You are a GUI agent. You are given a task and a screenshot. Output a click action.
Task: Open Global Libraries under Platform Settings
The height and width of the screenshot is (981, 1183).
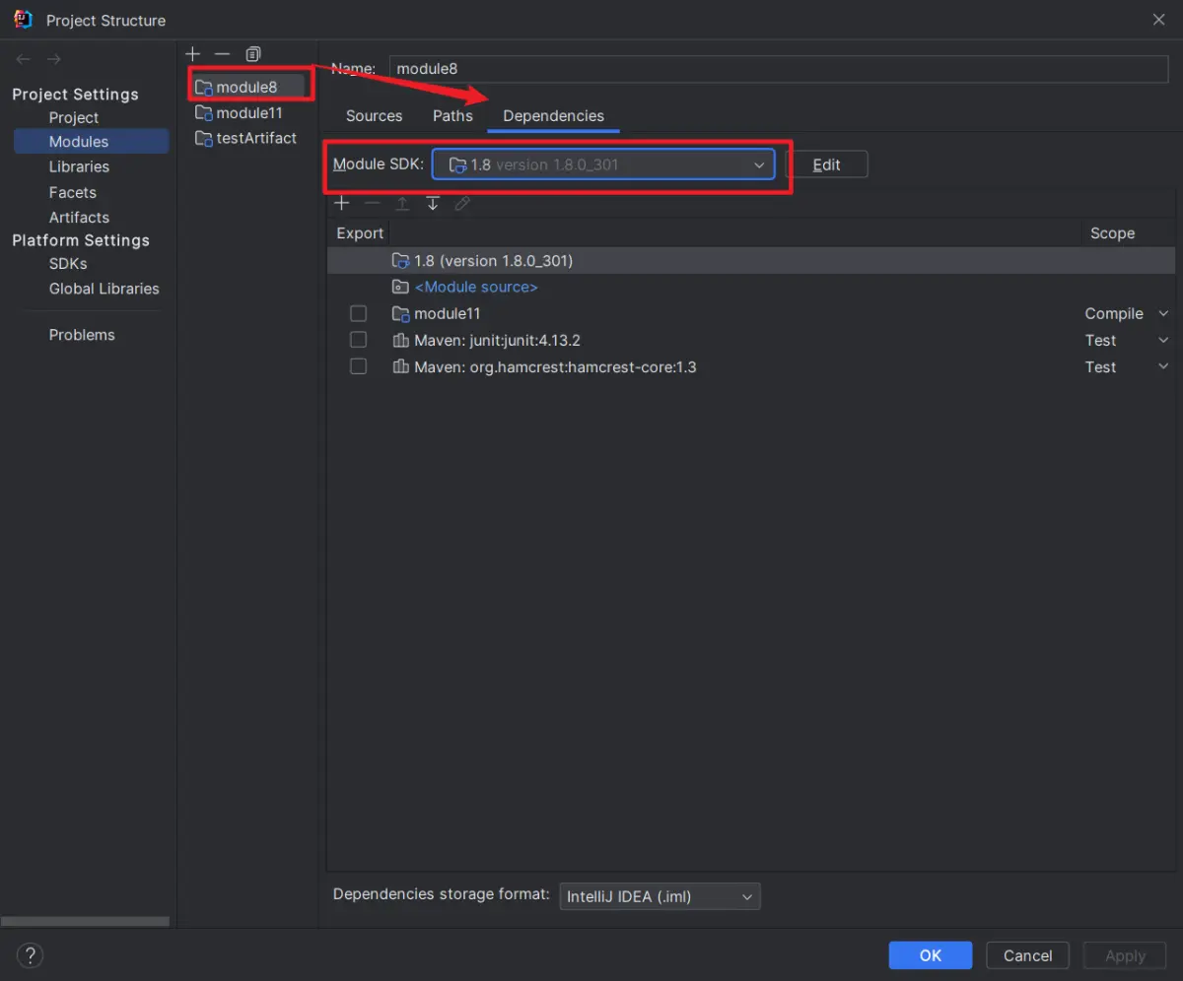point(104,289)
